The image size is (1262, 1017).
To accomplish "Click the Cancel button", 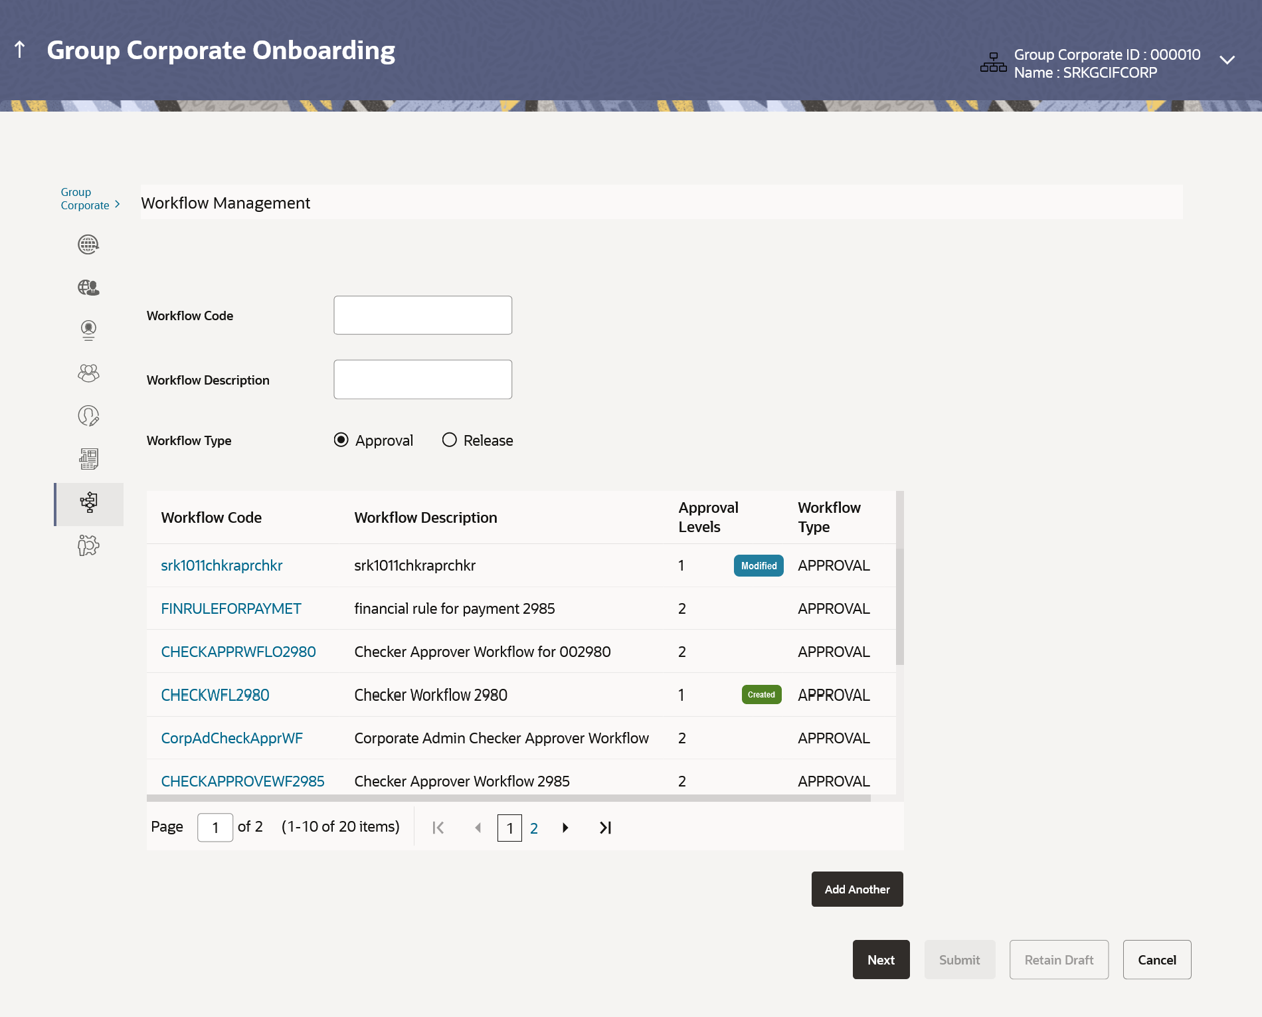I will click(1157, 959).
